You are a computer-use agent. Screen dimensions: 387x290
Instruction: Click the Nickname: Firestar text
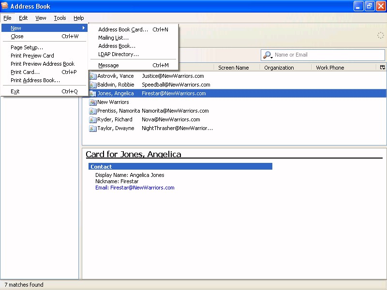point(117,181)
